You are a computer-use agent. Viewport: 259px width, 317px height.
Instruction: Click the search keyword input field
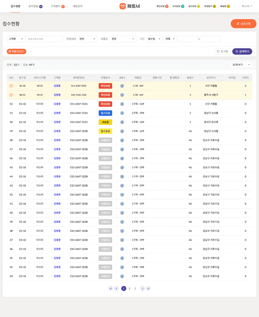(x=45, y=39)
